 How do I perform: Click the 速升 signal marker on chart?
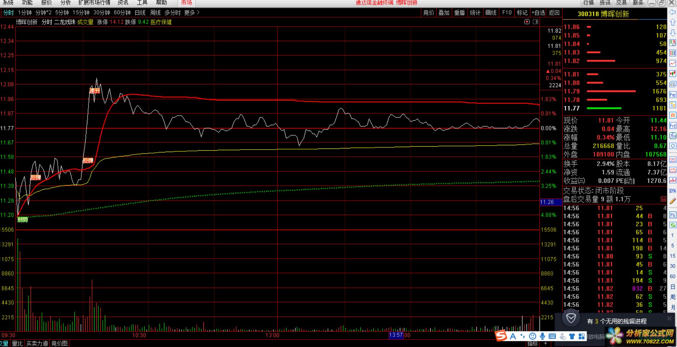click(95, 91)
